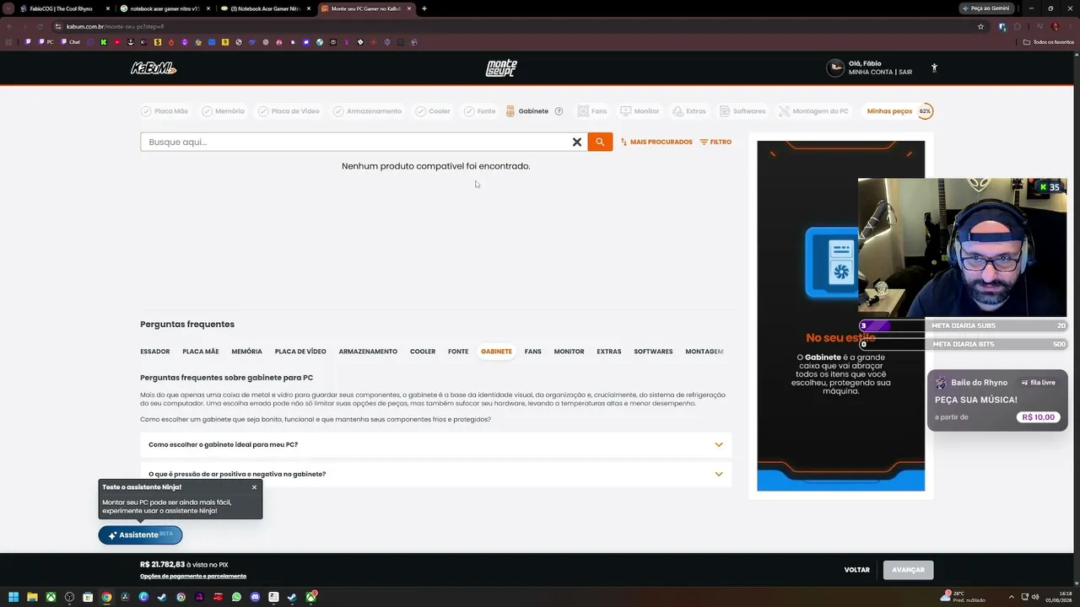This screenshot has width=1080, height=607.
Task: Select the COOLER FAQ tab
Action: 423,352
